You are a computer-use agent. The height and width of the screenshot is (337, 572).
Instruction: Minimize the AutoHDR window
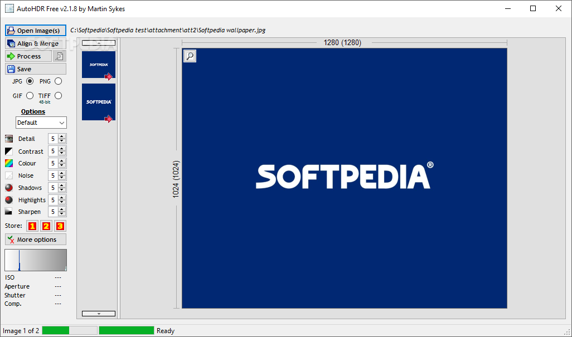508,8
